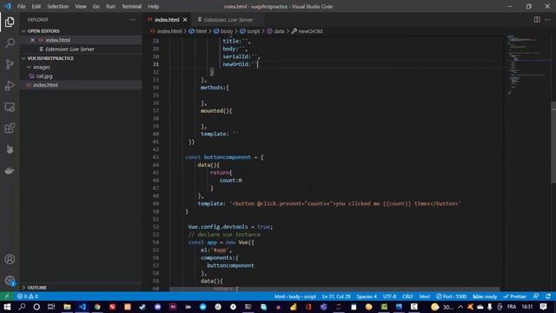Viewport: 556px width, 313px height.
Task: Open the Extensions view
Action: [10, 128]
